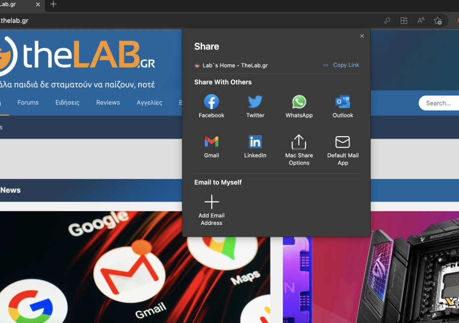Share page to Facebook

tap(211, 106)
